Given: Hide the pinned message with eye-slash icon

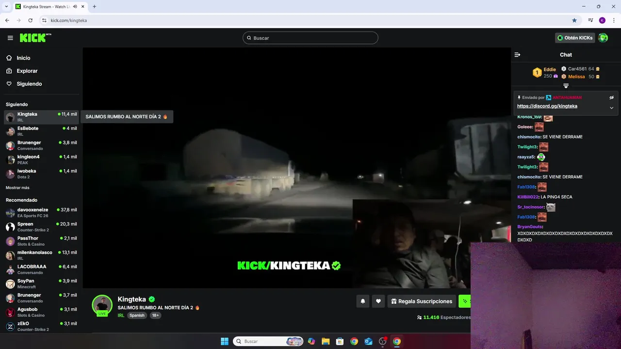Looking at the screenshot, I should (612, 97).
